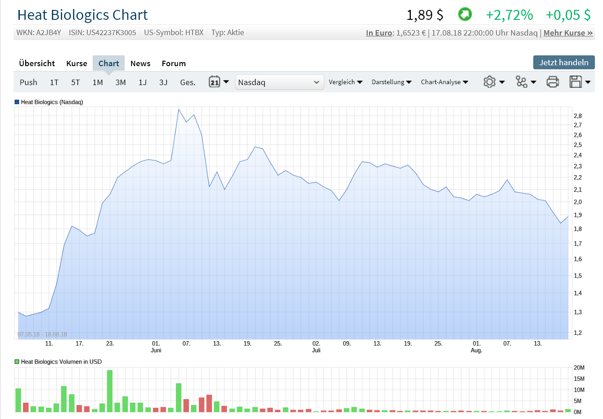The height and width of the screenshot is (419, 603).
Task: Click the share chart icon
Action: (522, 82)
